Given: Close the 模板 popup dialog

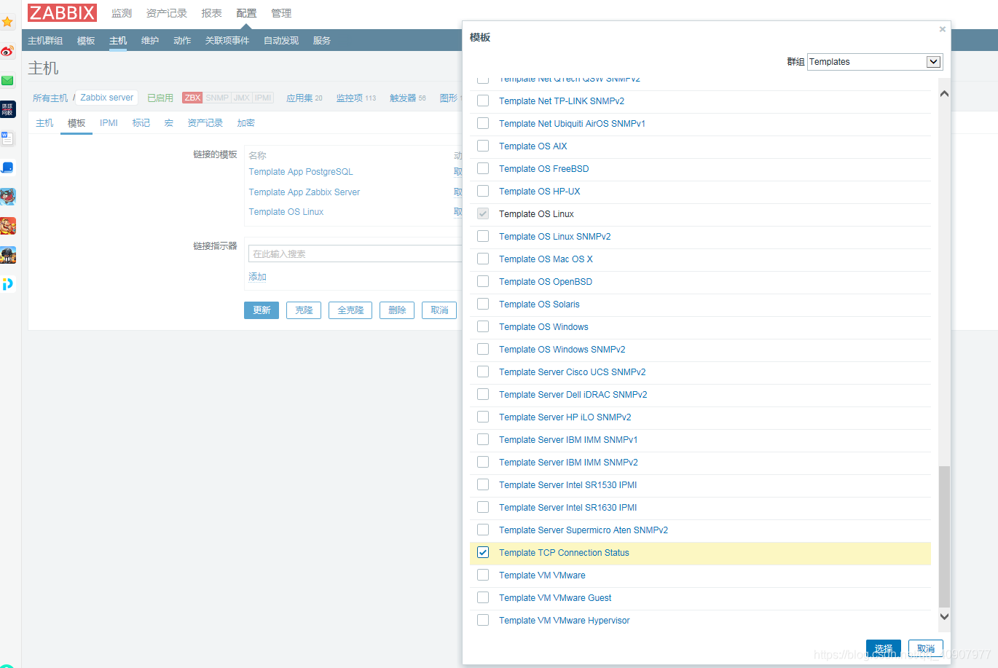Looking at the screenshot, I should (x=942, y=29).
